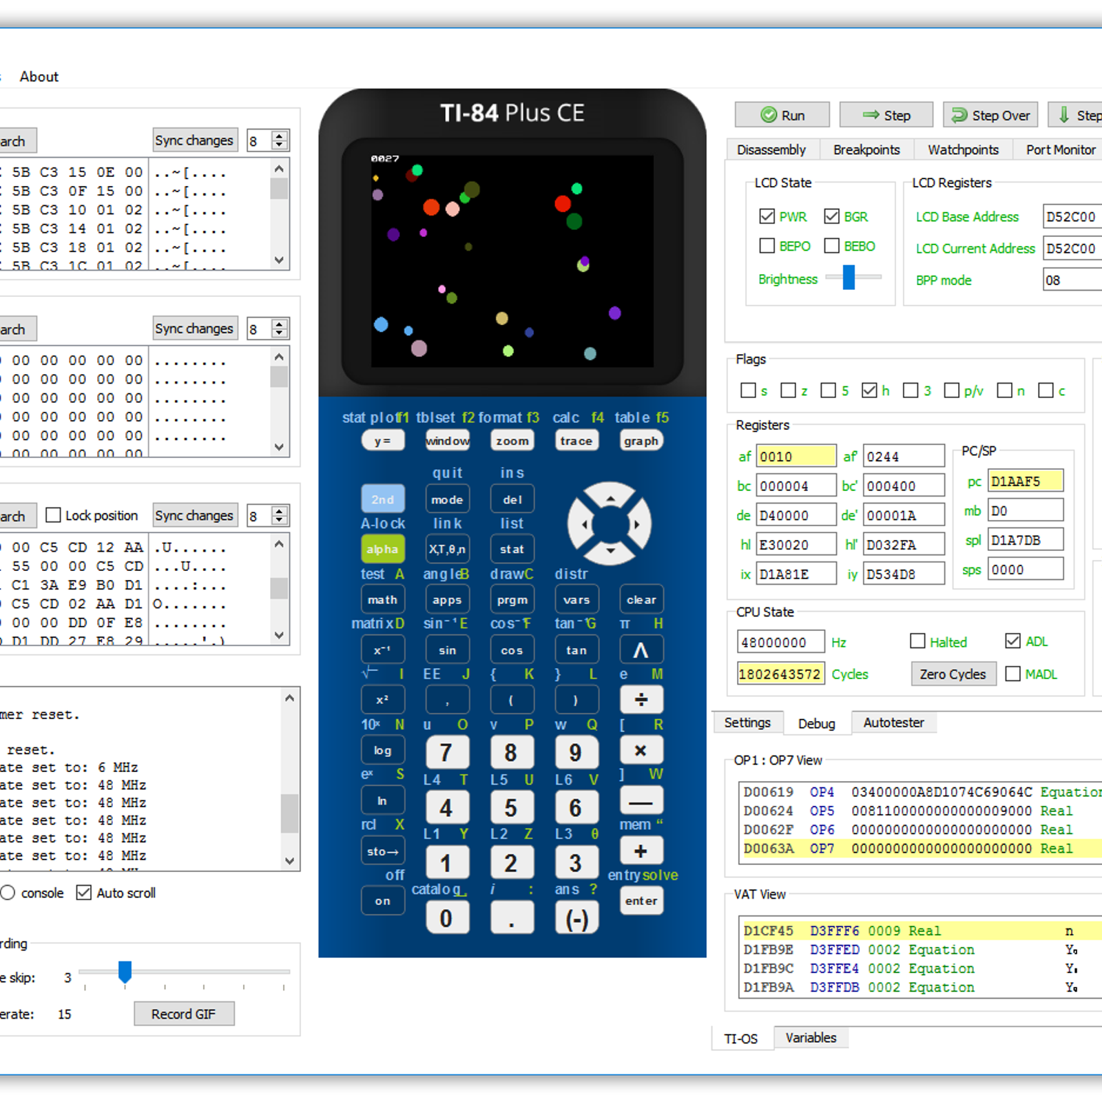Toggle the Auto scroll checkbox
The width and height of the screenshot is (1102, 1102).
click(83, 893)
